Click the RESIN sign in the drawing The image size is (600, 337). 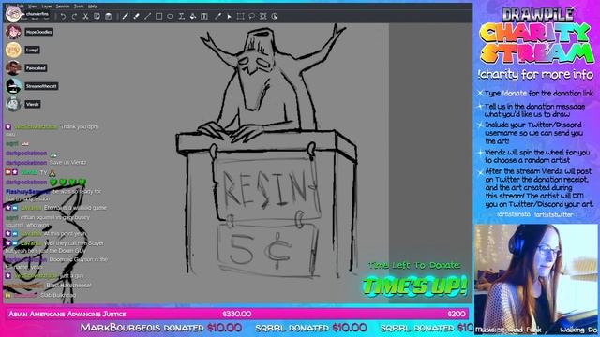coord(267,188)
